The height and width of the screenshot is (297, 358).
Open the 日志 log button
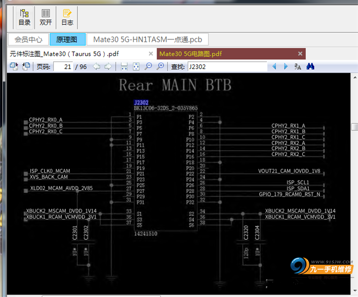[x=67, y=17]
